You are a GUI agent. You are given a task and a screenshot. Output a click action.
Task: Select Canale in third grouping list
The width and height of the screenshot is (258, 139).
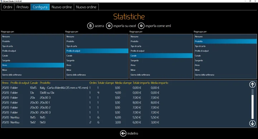tap(161, 56)
